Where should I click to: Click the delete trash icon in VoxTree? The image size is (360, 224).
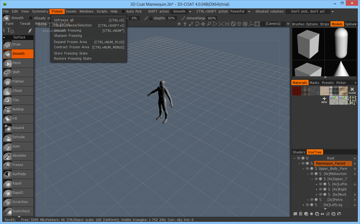pos(301,214)
